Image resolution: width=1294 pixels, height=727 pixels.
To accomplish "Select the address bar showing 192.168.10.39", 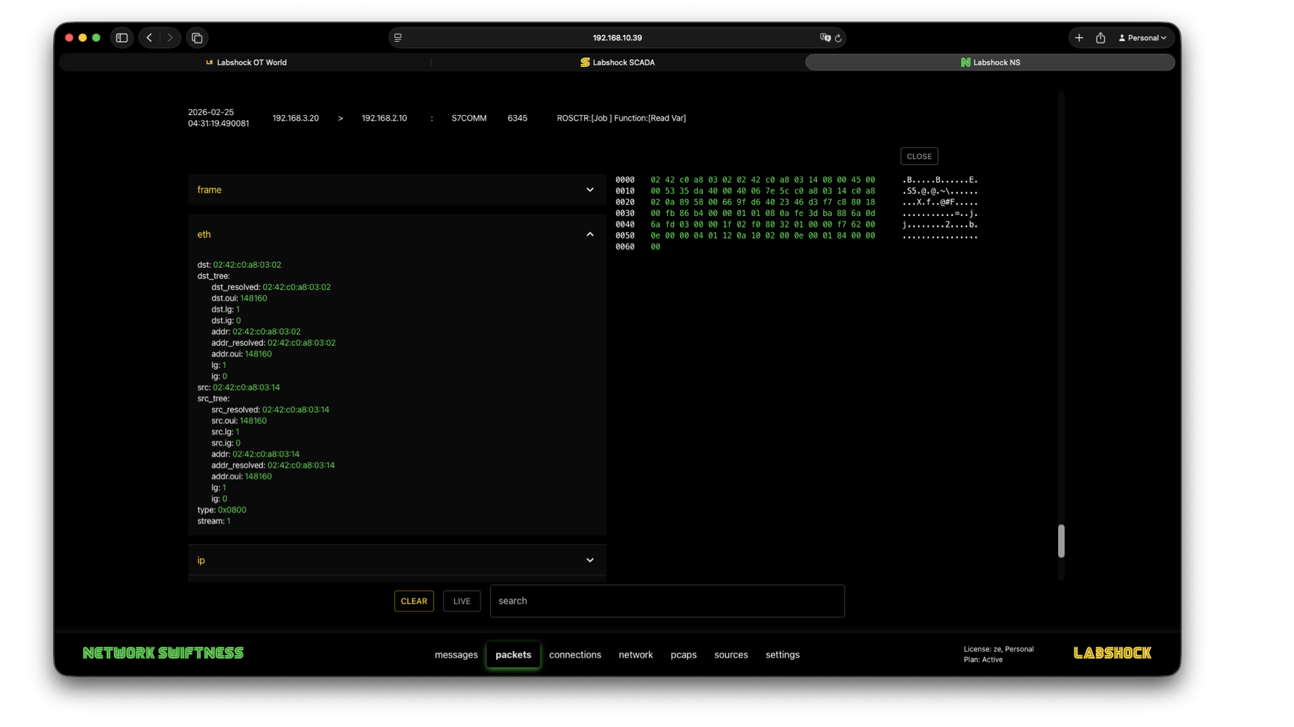I will 617,38.
